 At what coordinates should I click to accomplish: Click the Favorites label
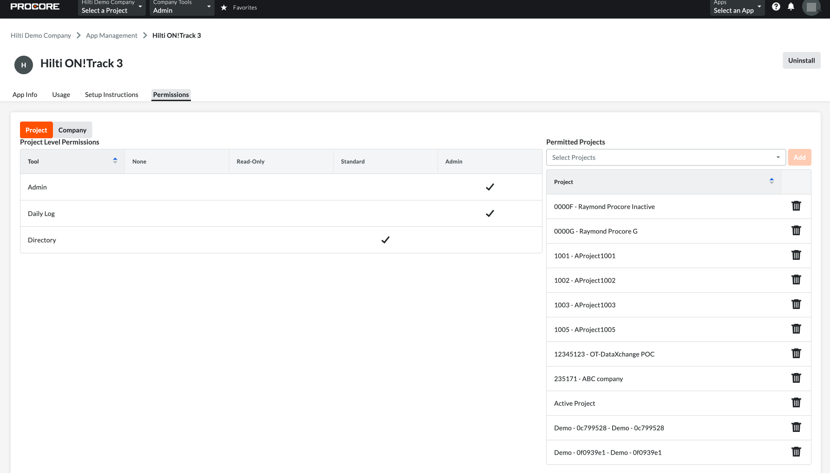[x=245, y=7]
